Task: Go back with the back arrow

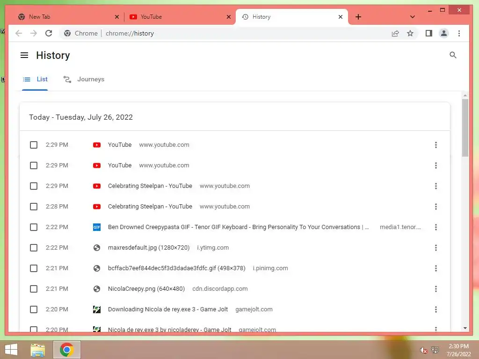Action: coord(19,33)
